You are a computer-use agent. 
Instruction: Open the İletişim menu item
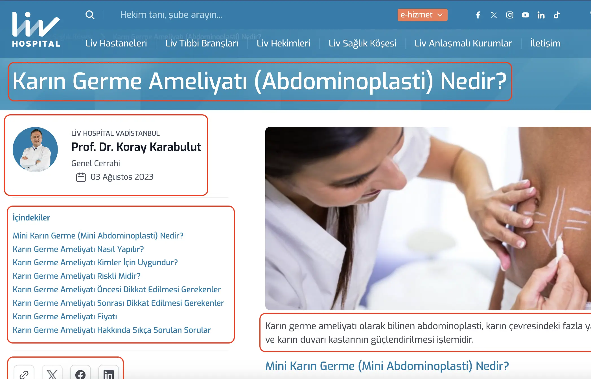[545, 43]
